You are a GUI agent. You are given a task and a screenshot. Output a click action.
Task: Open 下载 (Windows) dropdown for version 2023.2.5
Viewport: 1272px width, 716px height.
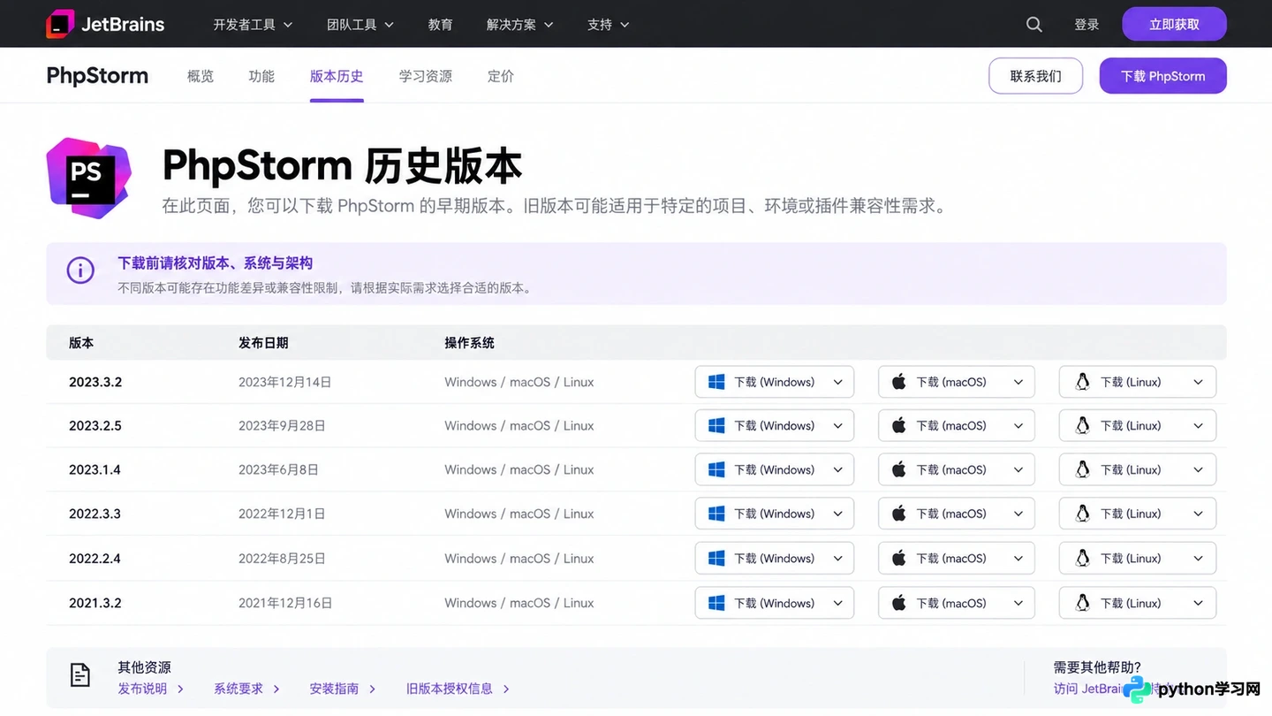[x=775, y=425]
